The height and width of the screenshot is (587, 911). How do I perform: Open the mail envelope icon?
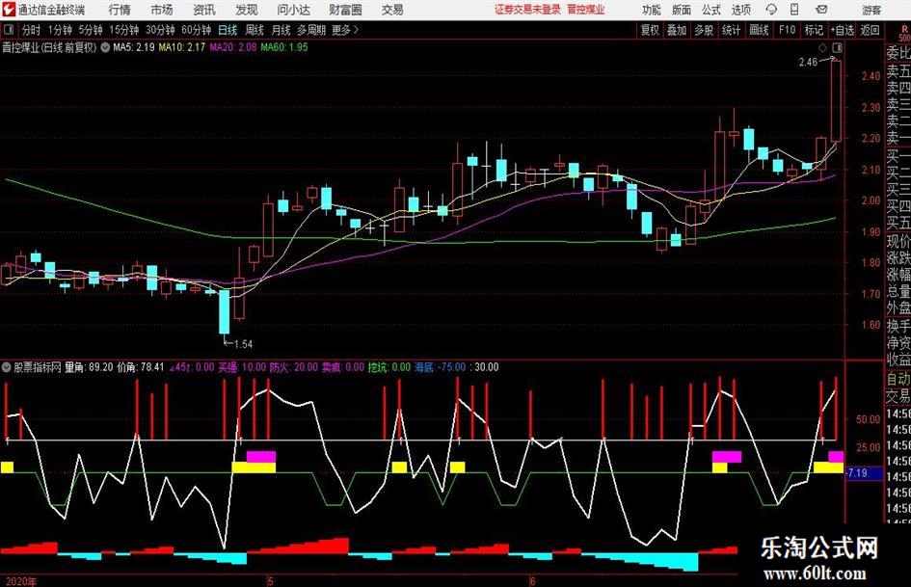pos(821,10)
